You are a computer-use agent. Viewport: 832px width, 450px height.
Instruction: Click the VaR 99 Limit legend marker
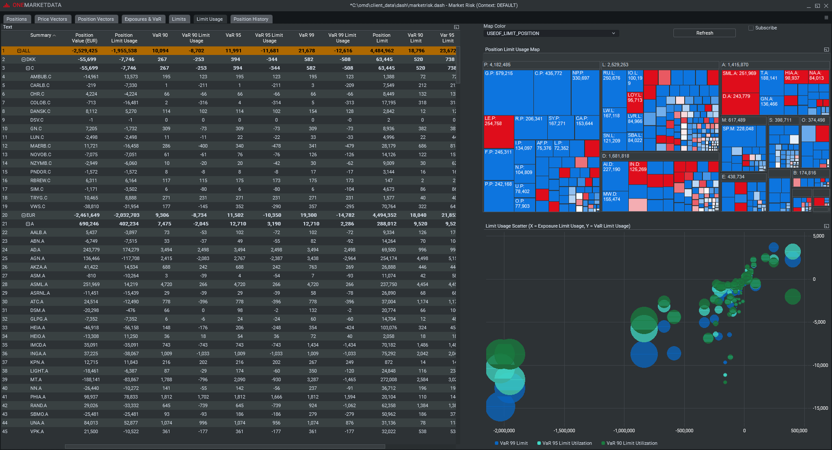tap(496, 443)
